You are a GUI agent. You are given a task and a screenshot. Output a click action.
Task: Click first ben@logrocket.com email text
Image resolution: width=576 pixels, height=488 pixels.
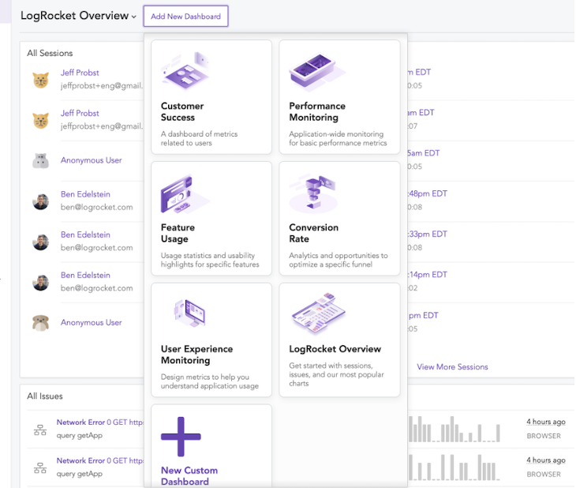[x=96, y=207]
